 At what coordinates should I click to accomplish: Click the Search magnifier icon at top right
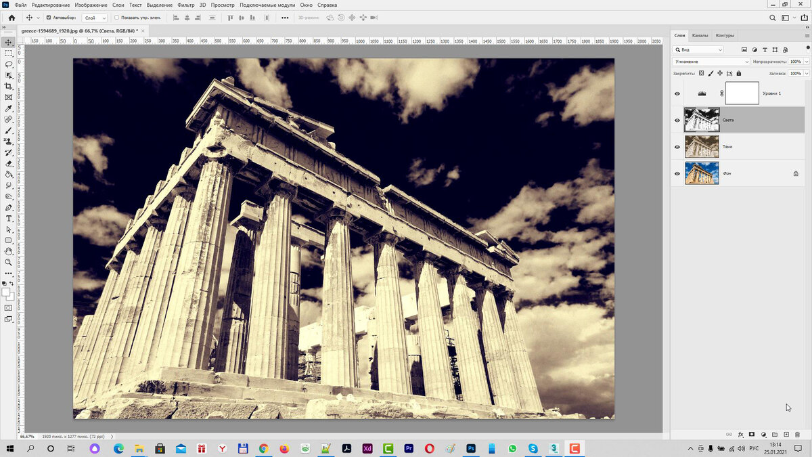click(773, 18)
